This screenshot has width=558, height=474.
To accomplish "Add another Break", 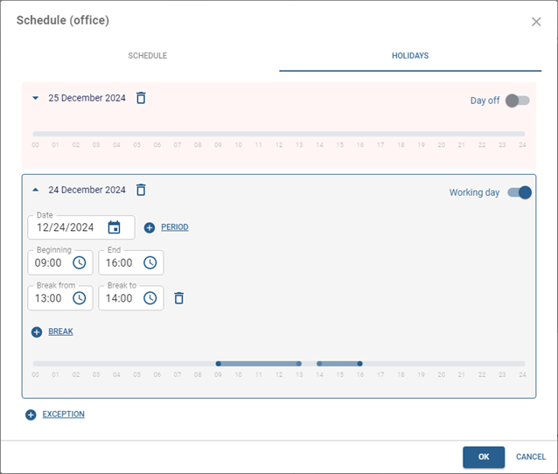I will [x=53, y=332].
